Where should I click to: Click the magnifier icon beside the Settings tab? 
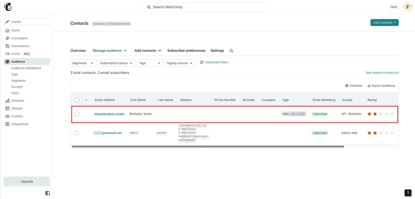point(231,51)
